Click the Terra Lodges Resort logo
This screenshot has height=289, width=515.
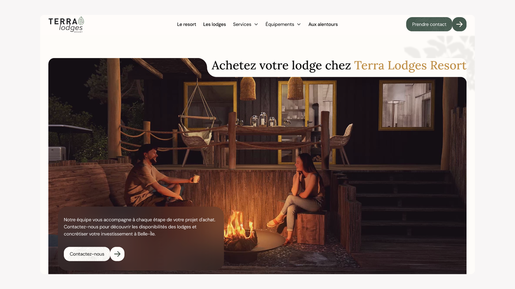66,24
